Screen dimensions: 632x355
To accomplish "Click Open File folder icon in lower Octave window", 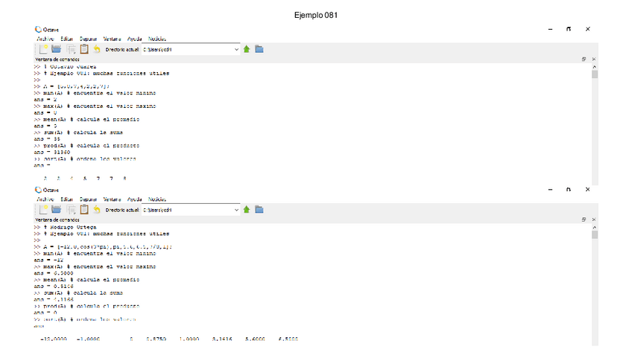I will 56,209.
